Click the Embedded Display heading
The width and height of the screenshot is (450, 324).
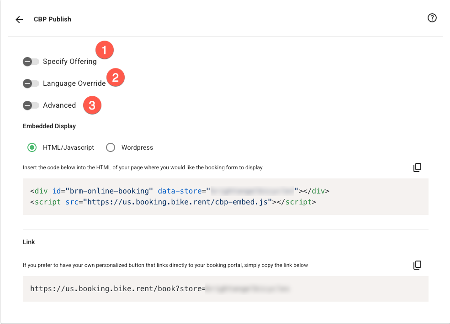pos(49,126)
